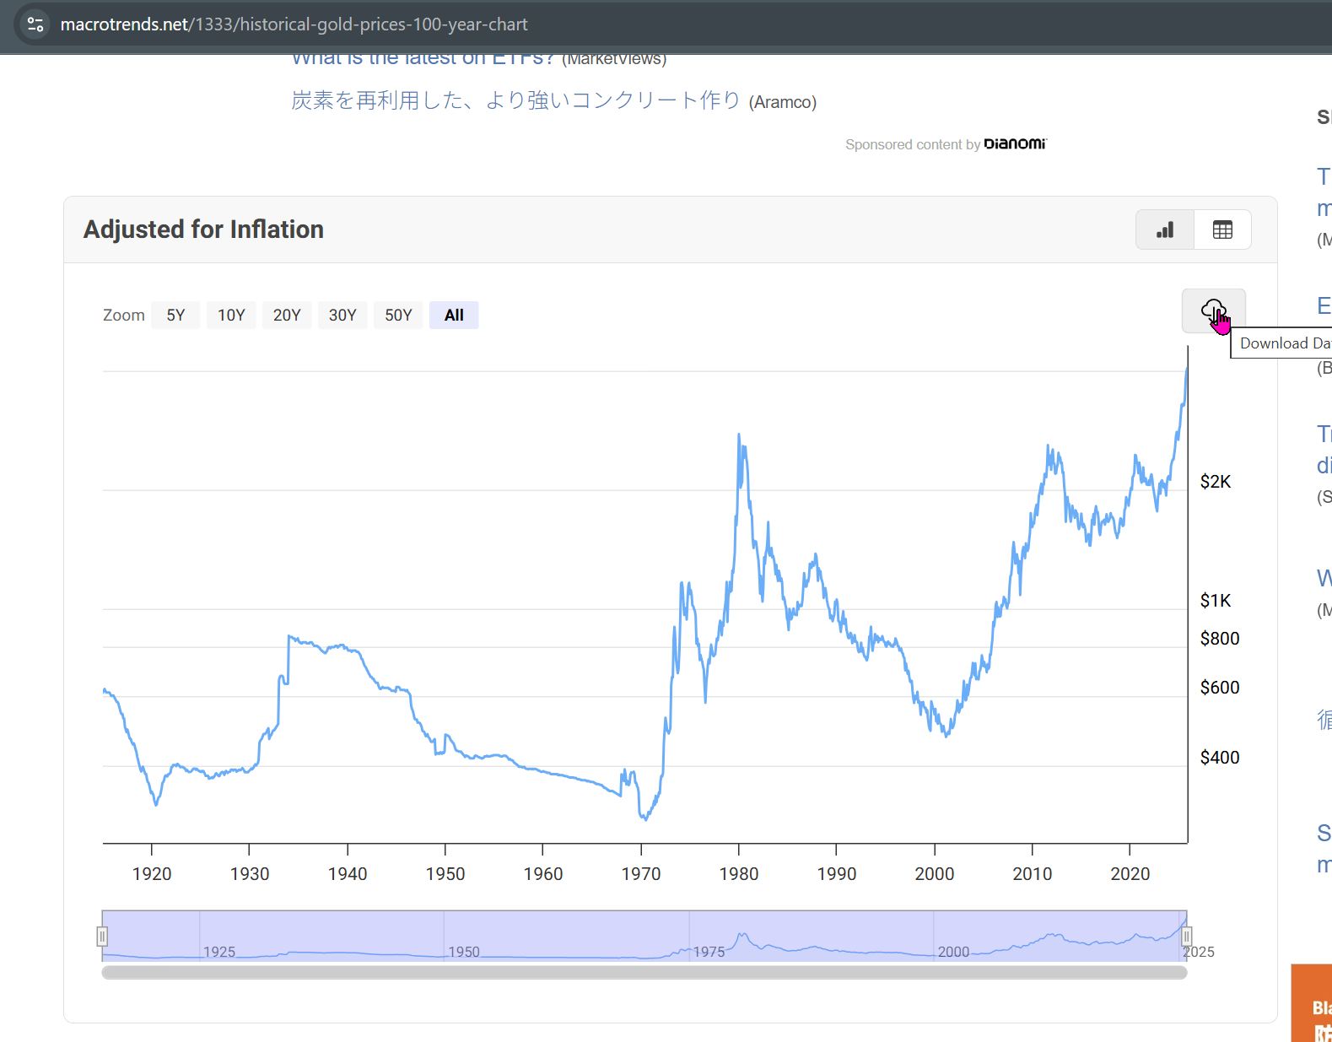Switch to chart view icon
The height and width of the screenshot is (1042, 1332).
(x=1165, y=229)
